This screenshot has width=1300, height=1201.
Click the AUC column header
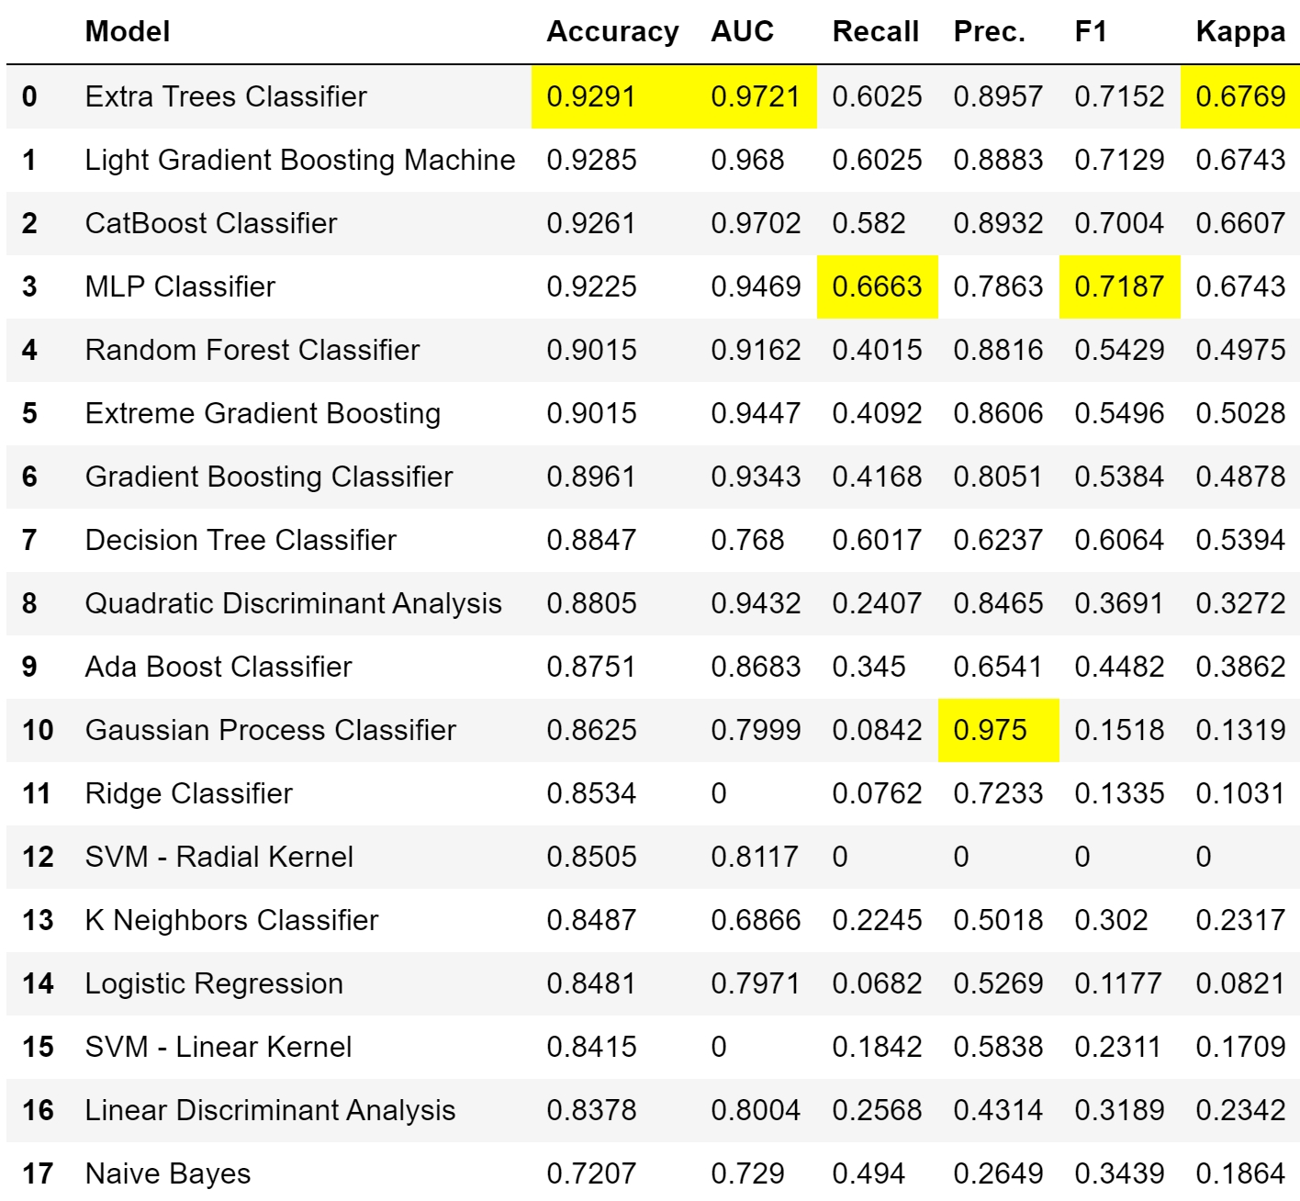point(742,32)
